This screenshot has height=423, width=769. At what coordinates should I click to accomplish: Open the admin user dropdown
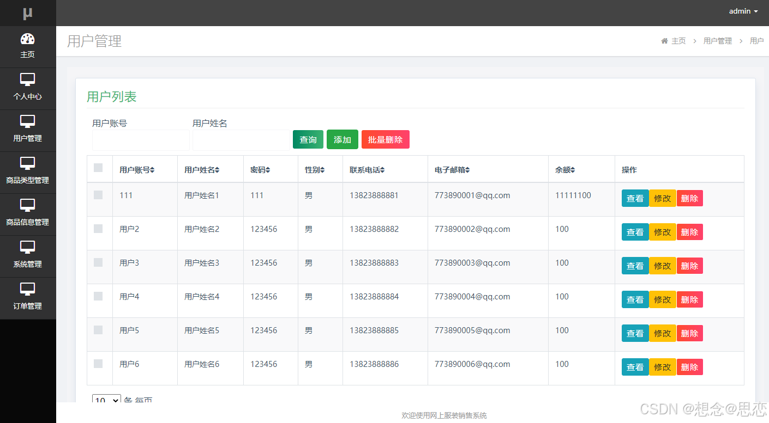tap(743, 11)
